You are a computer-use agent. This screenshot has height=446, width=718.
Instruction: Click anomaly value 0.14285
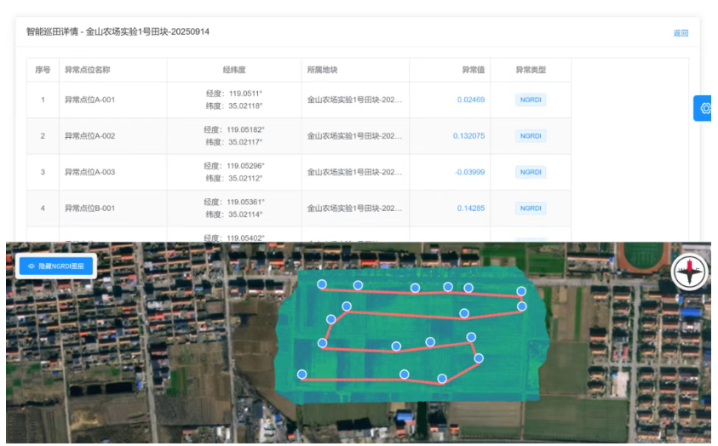tap(470, 208)
